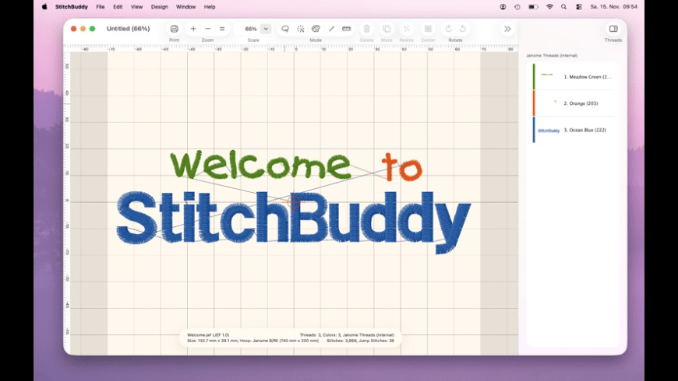Zoom in with the plus icon
678x381 pixels.
[x=193, y=29]
